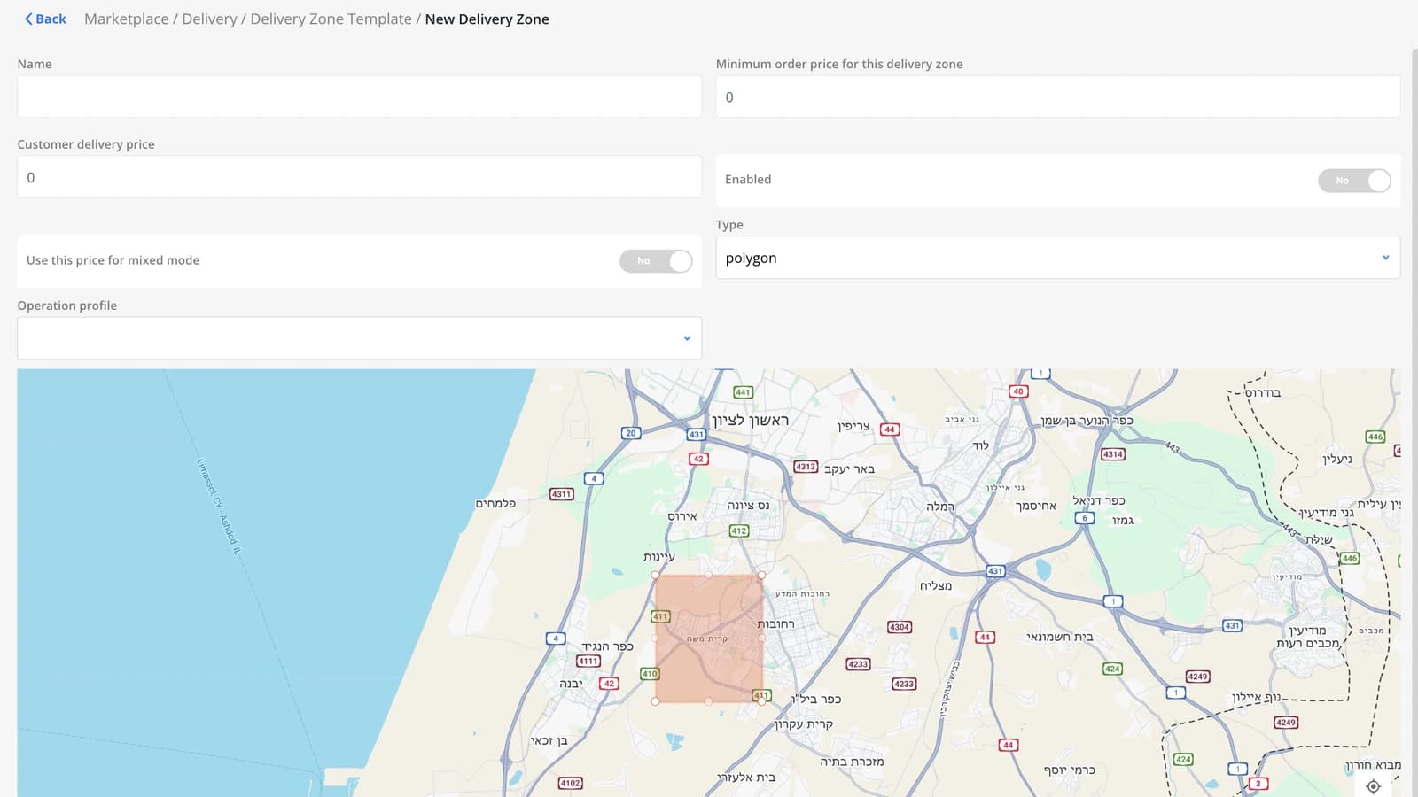Click route 4314 shield on the map
The width and height of the screenshot is (1418, 797).
pyautogui.click(x=1112, y=454)
